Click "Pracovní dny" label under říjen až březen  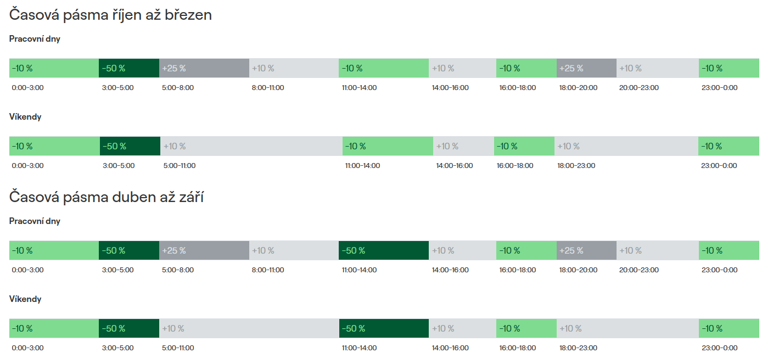[x=35, y=39]
